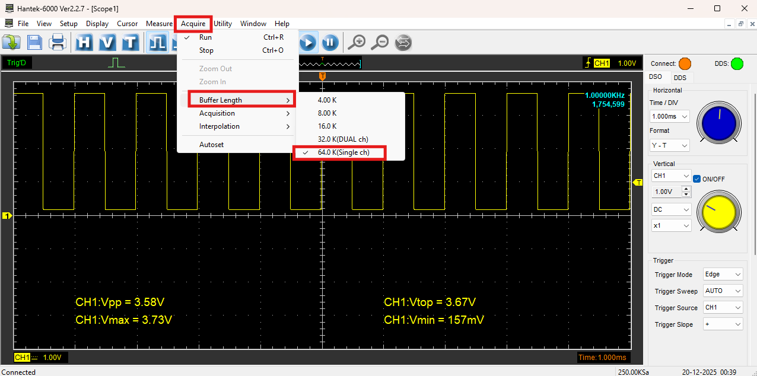
Task: Open the Cursor menu
Action: pos(128,24)
